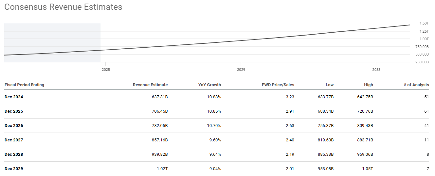Click the # of Analysts column header
This screenshot has height=176, width=435.
[416, 85]
